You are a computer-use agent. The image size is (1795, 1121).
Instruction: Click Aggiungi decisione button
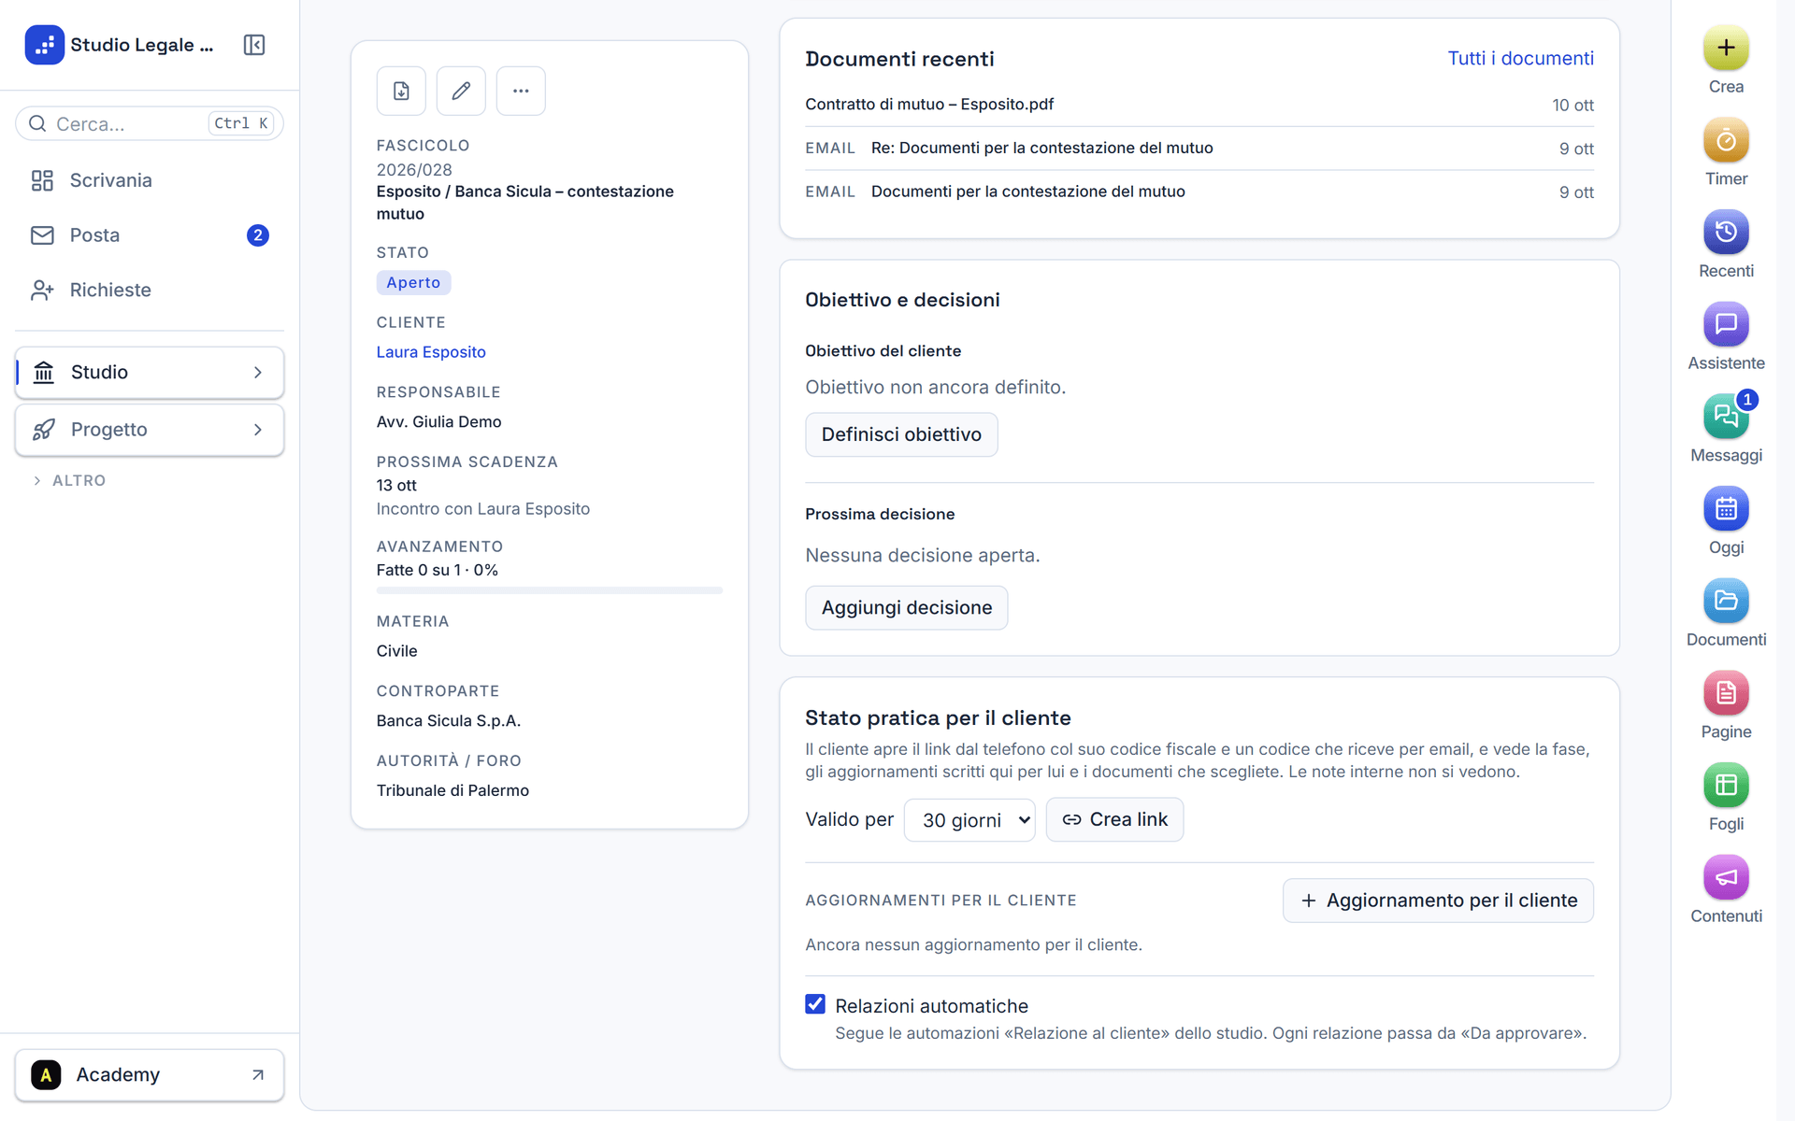pos(906,608)
